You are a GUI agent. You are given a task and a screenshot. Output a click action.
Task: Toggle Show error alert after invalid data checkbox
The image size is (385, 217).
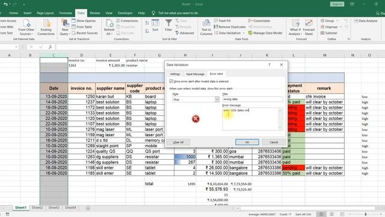[171, 81]
